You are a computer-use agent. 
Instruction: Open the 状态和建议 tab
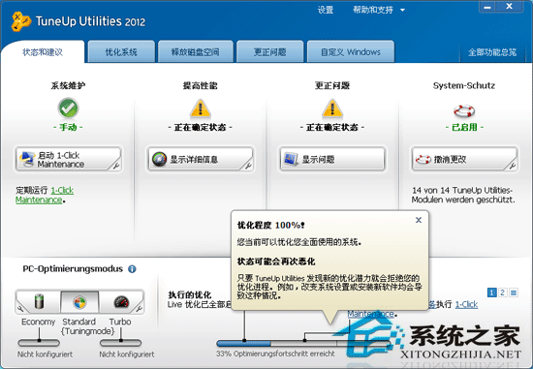point(43,52)
